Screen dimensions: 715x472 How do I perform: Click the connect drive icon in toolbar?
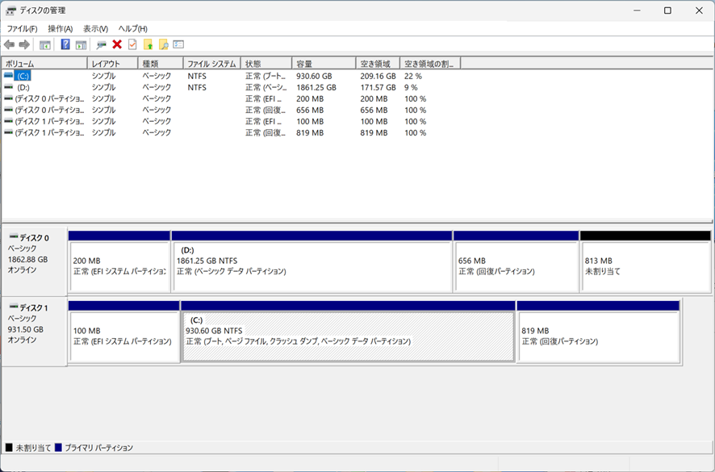coord(101,44)
